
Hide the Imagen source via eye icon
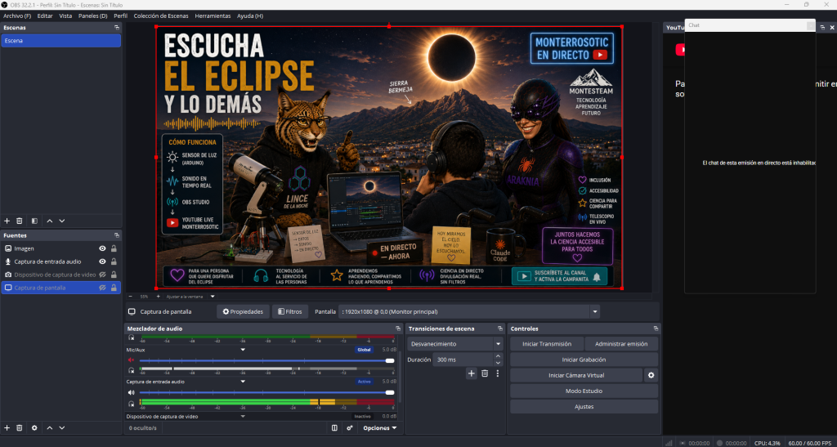(x=102, y=248)
